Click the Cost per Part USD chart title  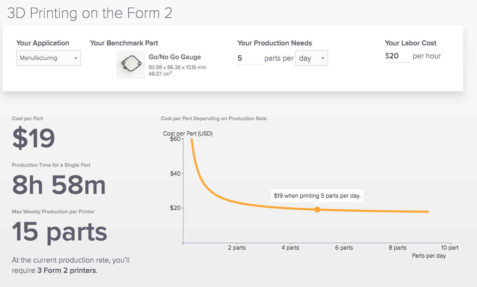tap(188, 134)
